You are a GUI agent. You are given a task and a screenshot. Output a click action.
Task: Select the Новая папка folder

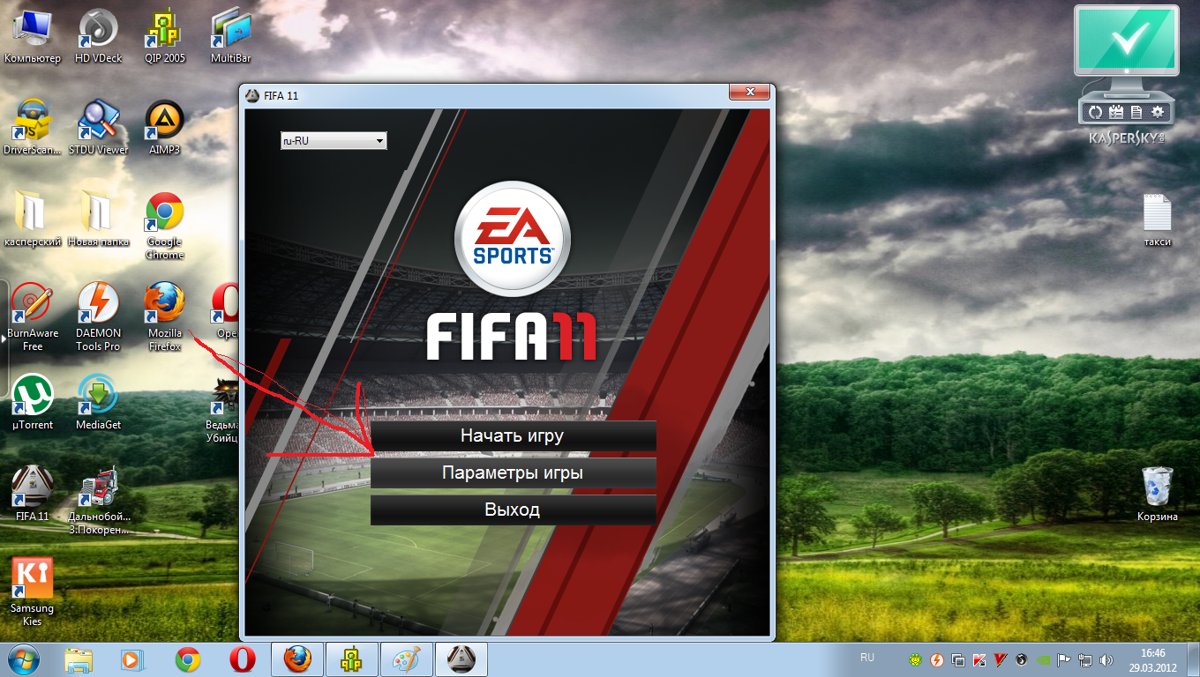click(99, 219)
